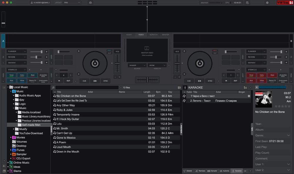Click the crossfader slider between the decks
The image size is (294, 174).
click(x=147, y=80)
